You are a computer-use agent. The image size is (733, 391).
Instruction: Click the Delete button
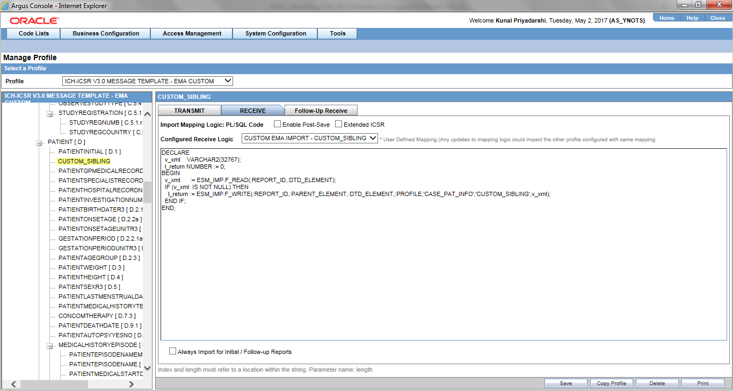pos(657,383)
